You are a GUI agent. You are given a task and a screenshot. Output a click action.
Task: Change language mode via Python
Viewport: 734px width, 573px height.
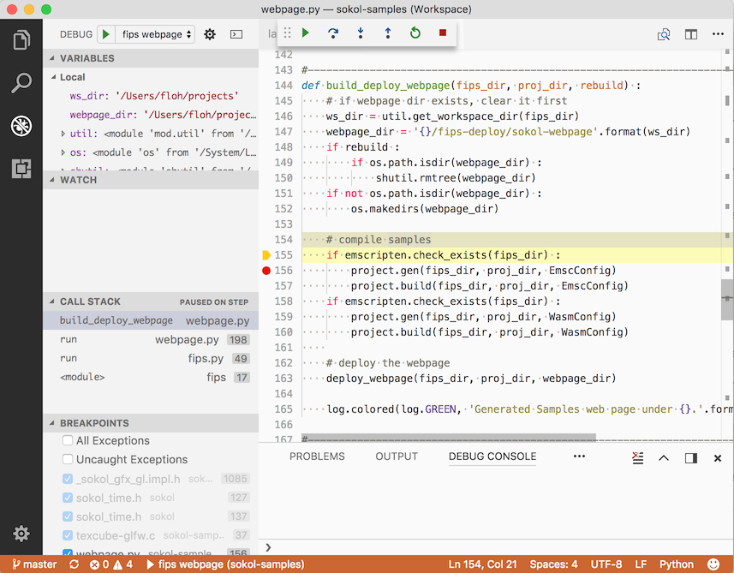point(677,564)
